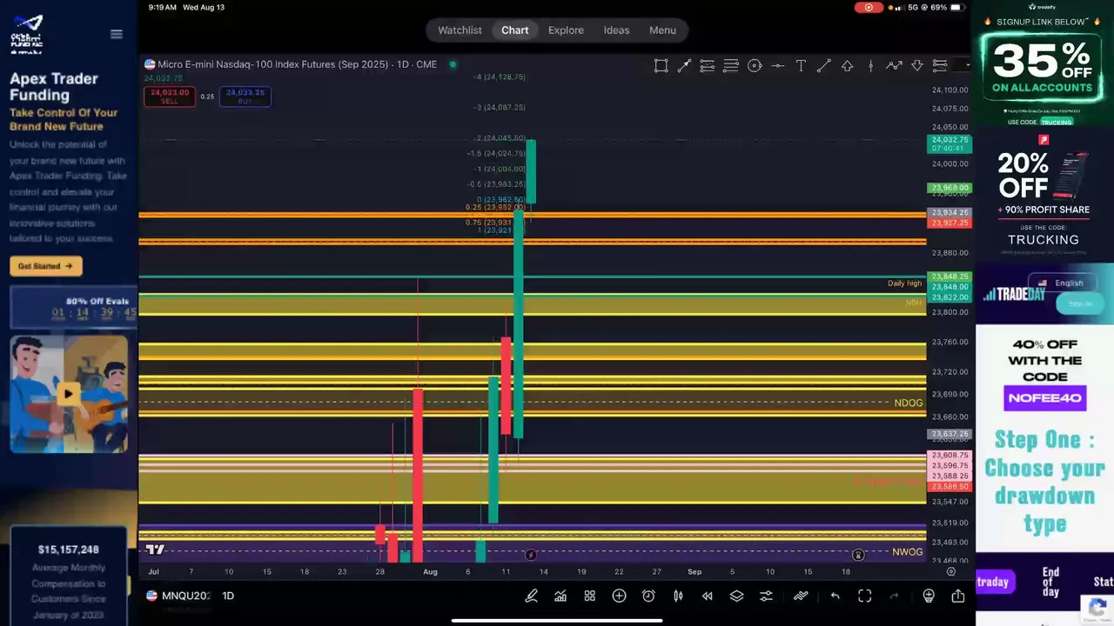1114x626 pixels.
Task: Click the NWOG level label
Action: pos(907,552)
